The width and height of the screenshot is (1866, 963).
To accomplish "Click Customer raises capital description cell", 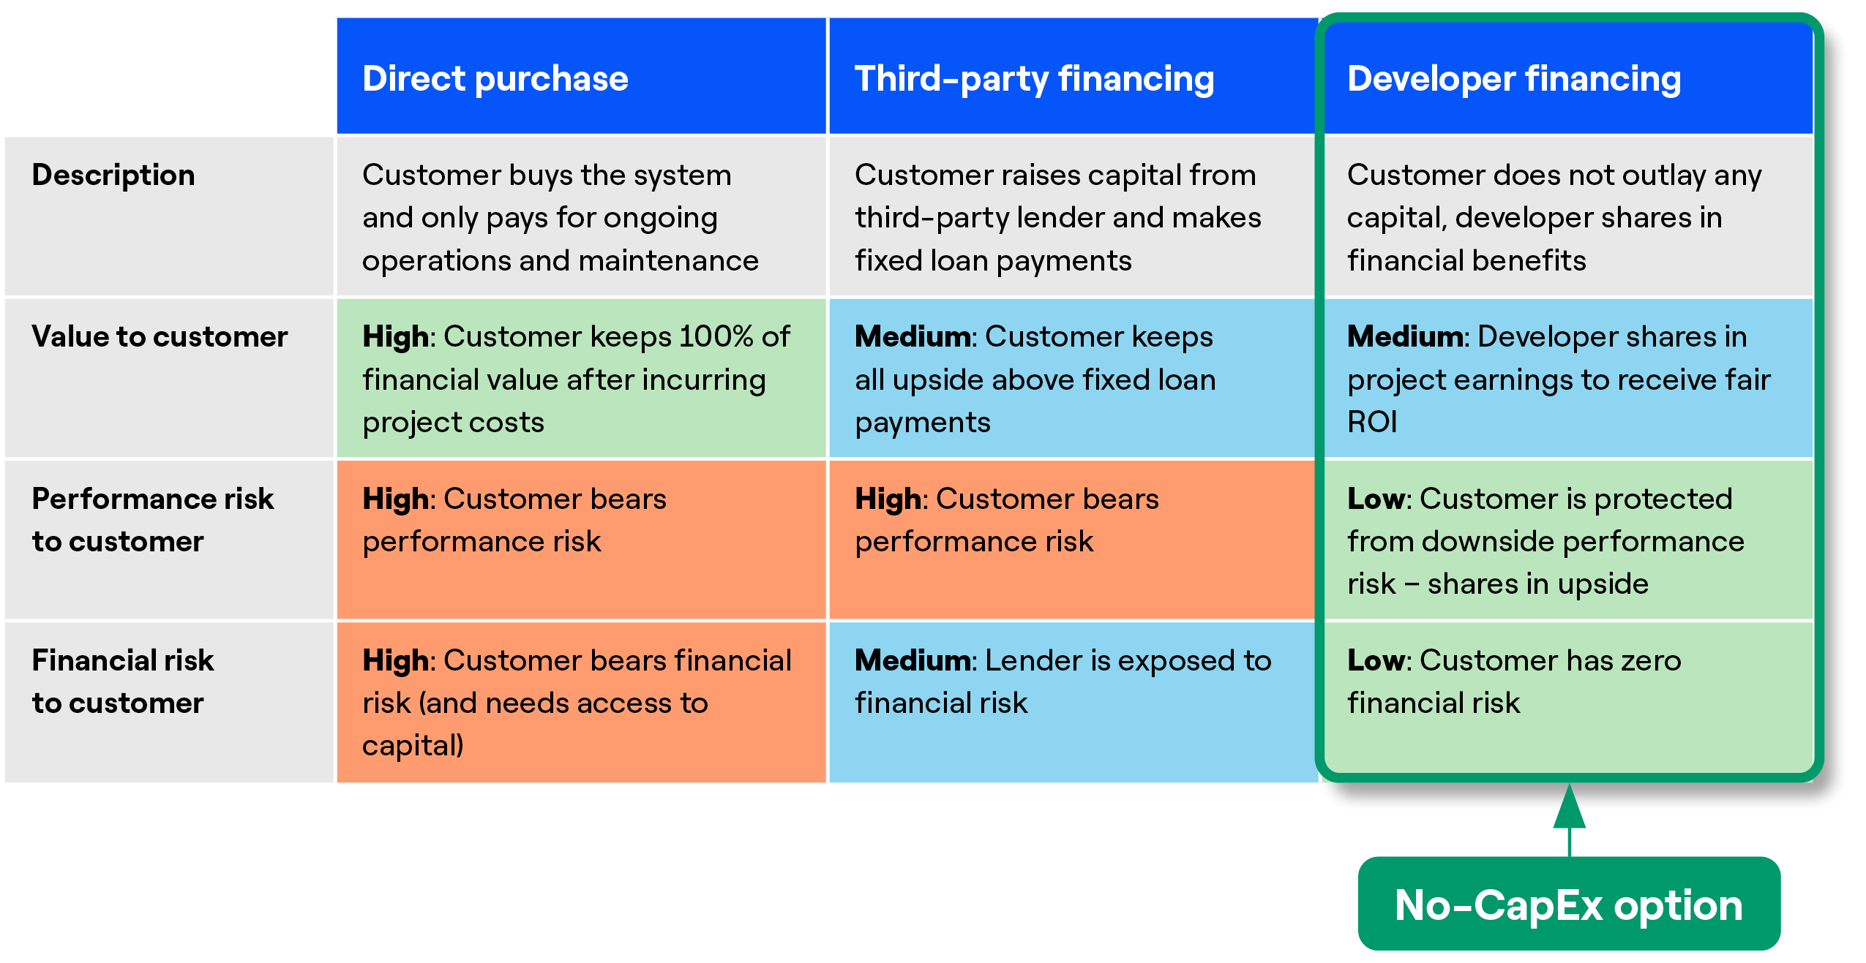I will pos(1073,216).
